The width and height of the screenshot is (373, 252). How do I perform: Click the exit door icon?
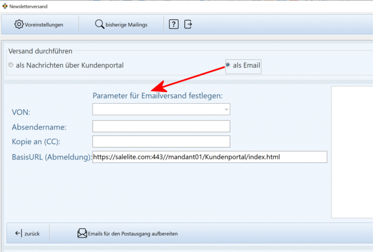pyautogui.click(x=188, y=24)
